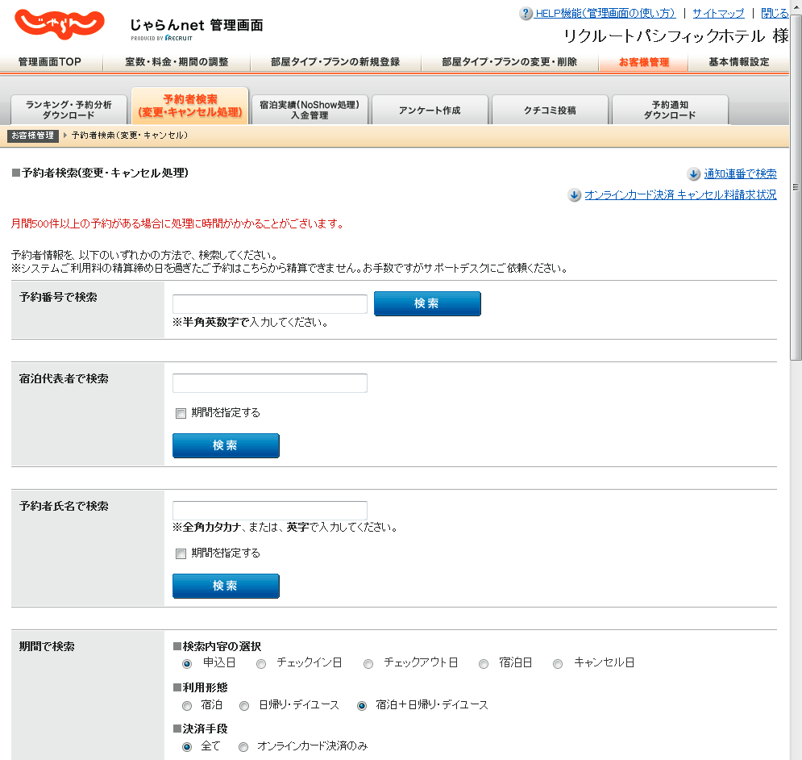Click the vertical page scrollbar
802x760 pixels.
coord(796,187)
